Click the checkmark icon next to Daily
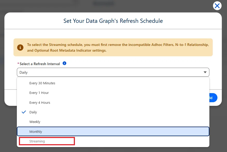227x152 pixels. pyautogui.click(x=24, y=112)
